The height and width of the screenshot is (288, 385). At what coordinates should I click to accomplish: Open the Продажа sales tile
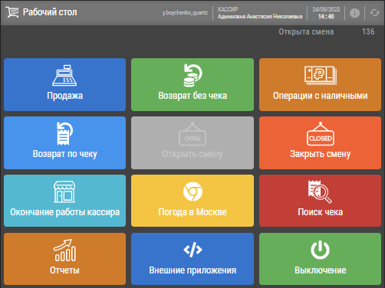[x=64, y=84]
